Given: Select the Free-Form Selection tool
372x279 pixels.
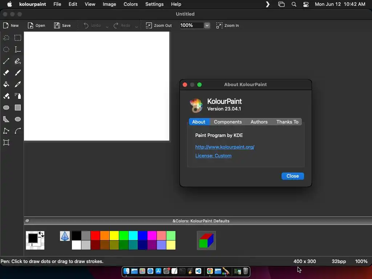Looking at the screenshot, I should (x=6, y=38).
